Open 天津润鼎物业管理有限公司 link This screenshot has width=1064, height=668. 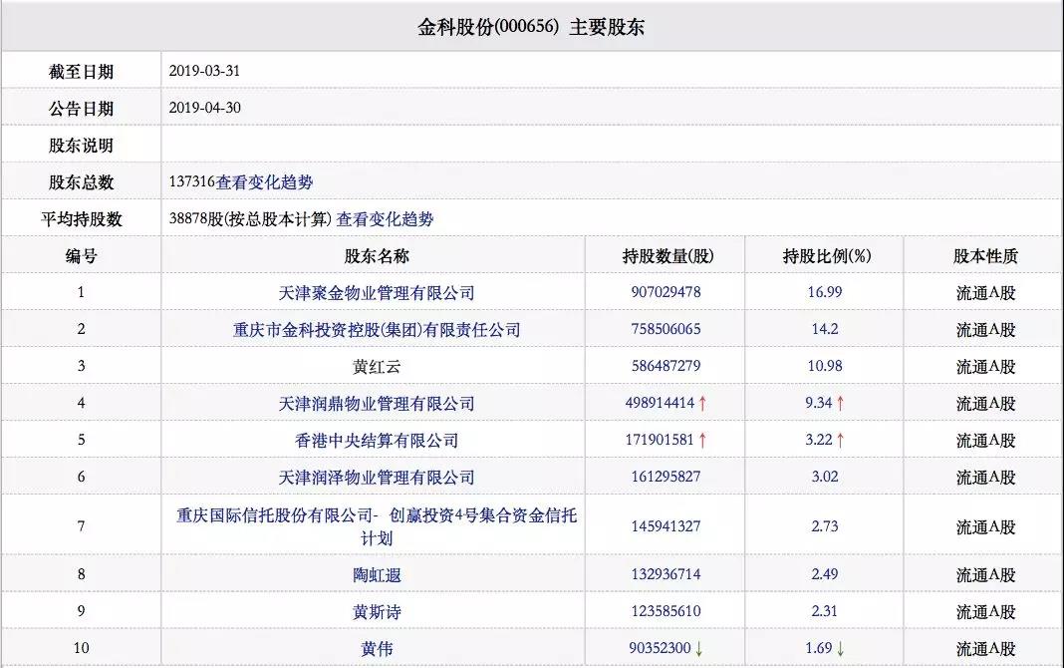pyautogui.click(x=377, y=403)
